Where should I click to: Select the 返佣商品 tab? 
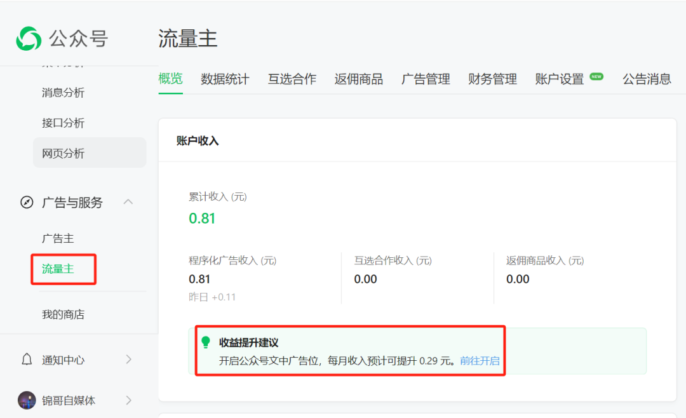click(358, 79)
